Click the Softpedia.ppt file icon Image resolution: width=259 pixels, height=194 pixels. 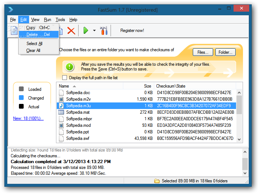61,132
